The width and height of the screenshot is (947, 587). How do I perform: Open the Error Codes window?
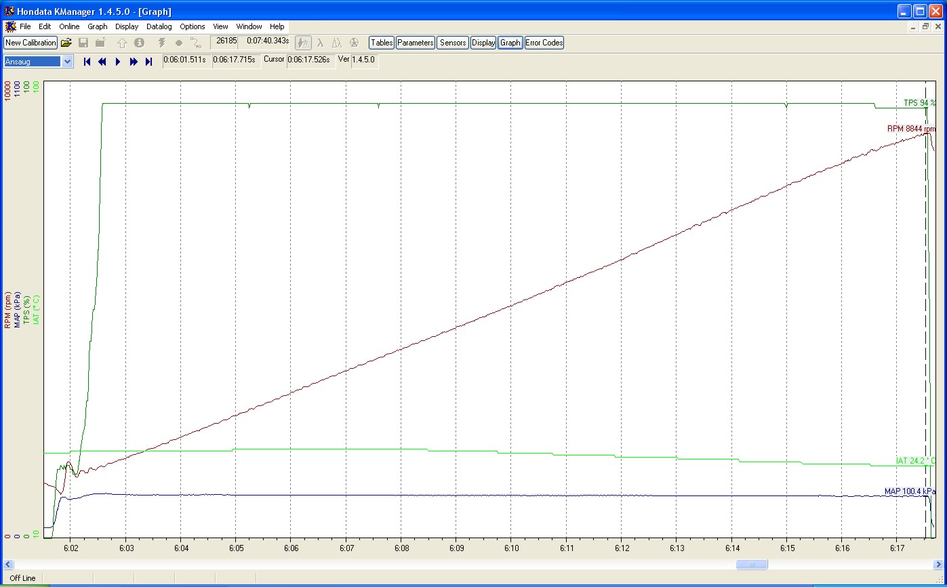544,43
